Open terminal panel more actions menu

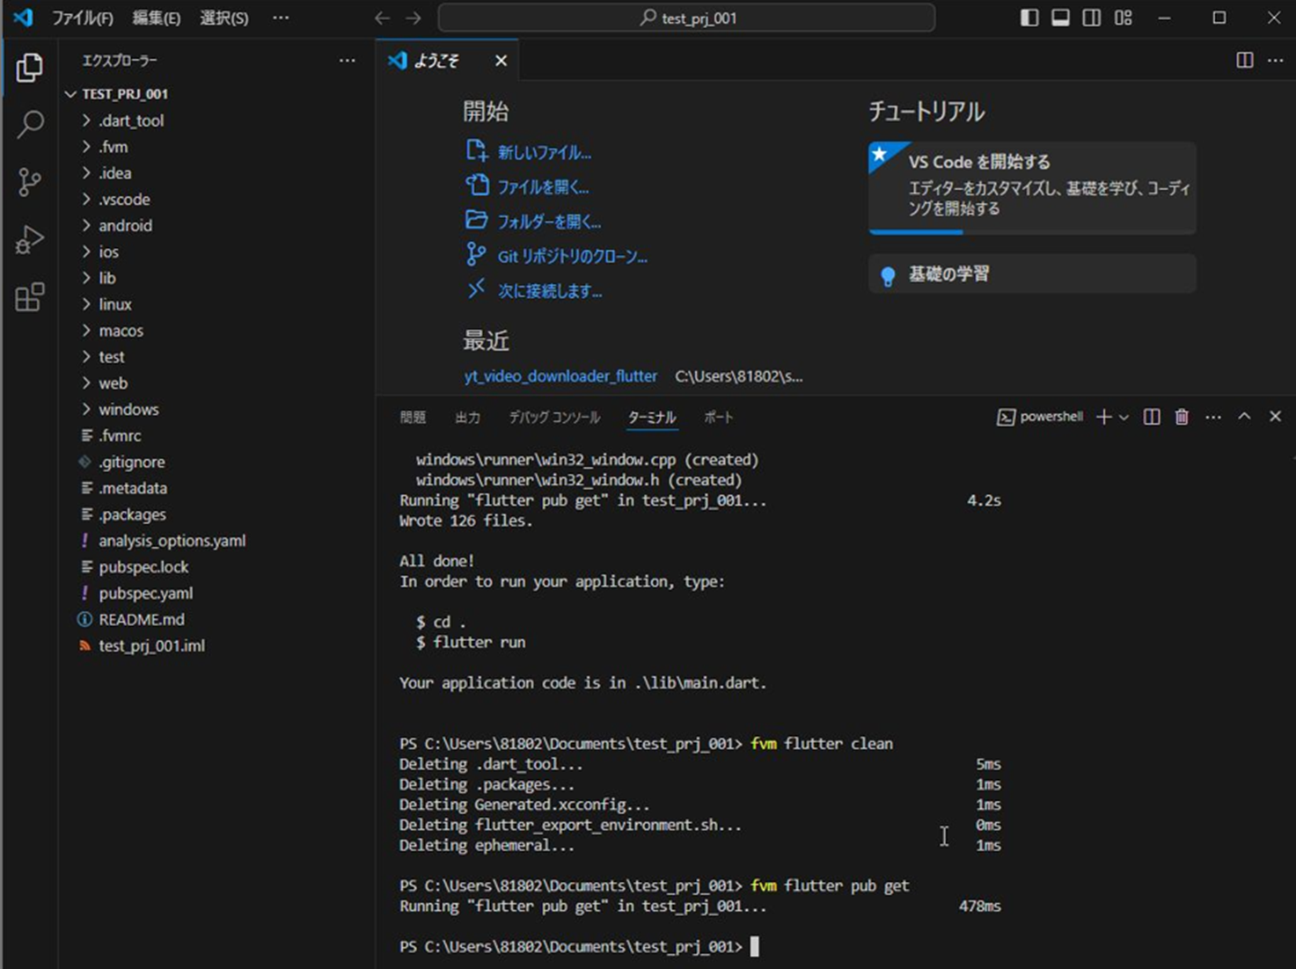tap(1213, 417)
